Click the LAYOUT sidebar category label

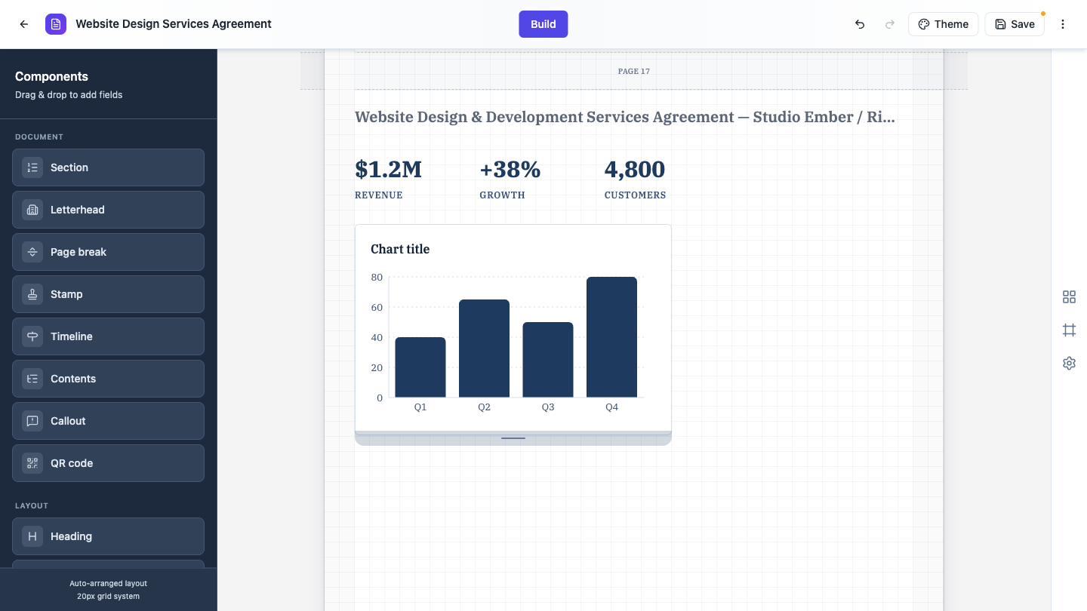[x=32, y=506]
